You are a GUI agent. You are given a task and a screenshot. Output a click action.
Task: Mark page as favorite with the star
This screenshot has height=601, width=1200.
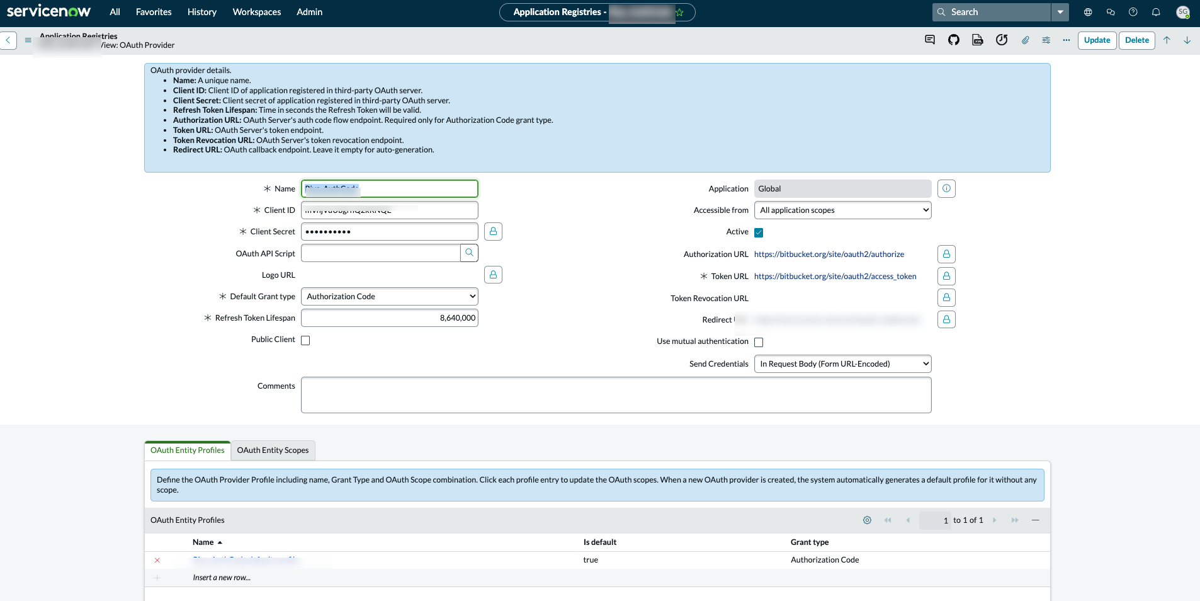[679, 12]
